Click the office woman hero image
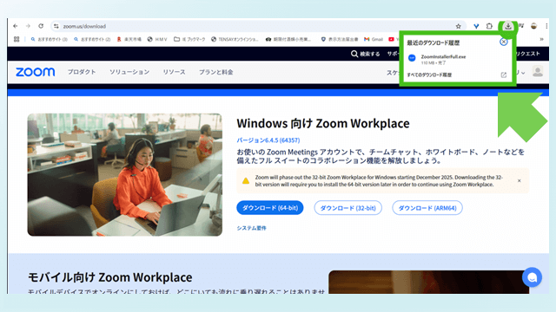556x312 pixels. [125, 175]
